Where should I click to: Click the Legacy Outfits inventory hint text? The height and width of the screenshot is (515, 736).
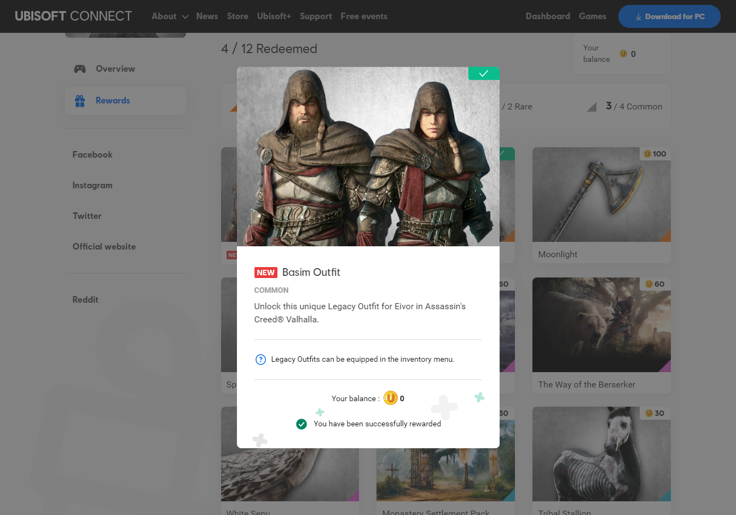point(362,360)
